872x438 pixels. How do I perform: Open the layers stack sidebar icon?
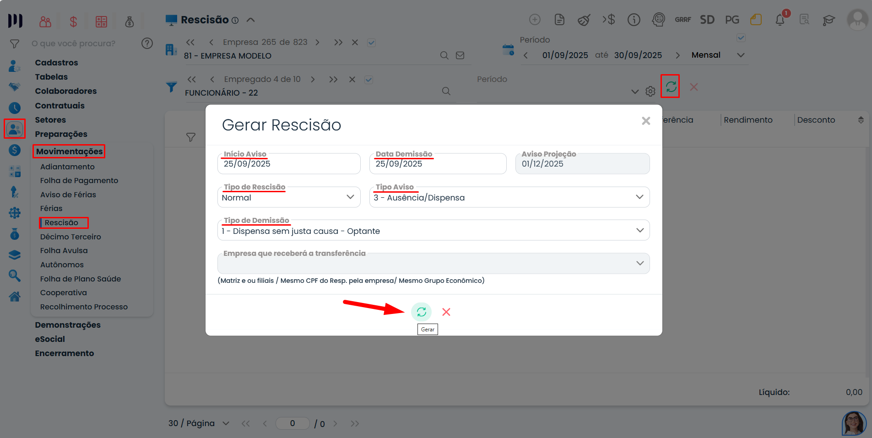point(15,255)
